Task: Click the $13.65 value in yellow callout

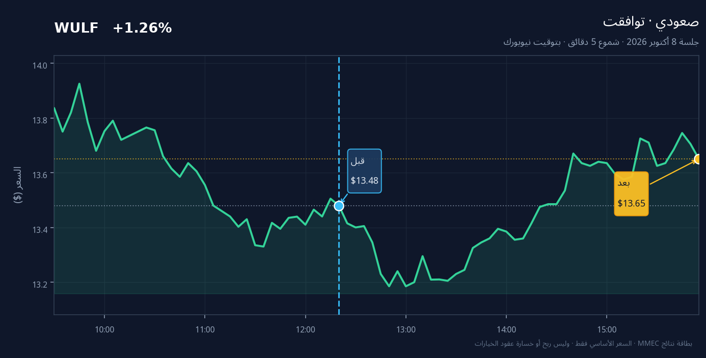Action: coord(632,204)
